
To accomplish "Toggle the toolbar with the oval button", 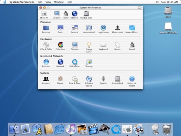I will [x=139, y=7].
